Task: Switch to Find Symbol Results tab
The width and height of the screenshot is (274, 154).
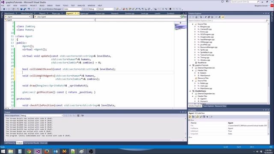Action: (x=31, y=143)
